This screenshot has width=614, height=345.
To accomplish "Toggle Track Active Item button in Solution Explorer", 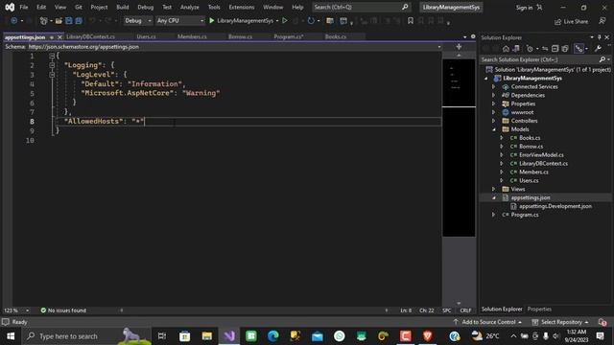I will [x=579, y=49].
